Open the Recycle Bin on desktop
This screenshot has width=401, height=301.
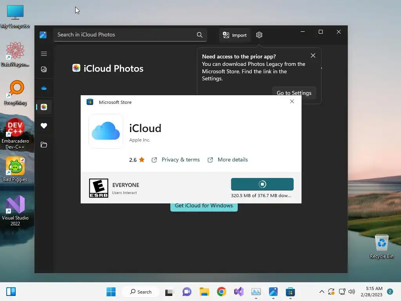coord(381,247)
